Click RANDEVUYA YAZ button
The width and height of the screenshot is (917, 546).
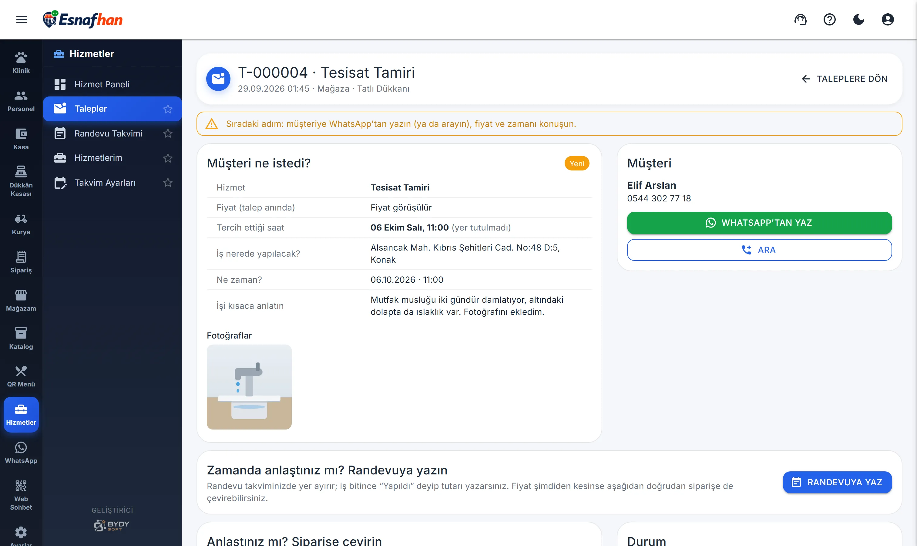837,482
